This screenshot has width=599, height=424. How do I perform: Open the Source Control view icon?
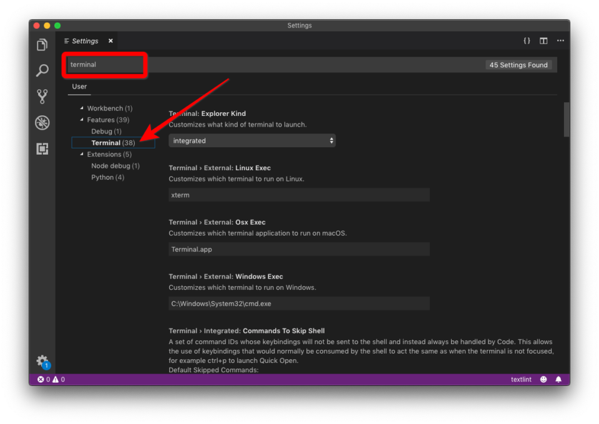(42, 97)
